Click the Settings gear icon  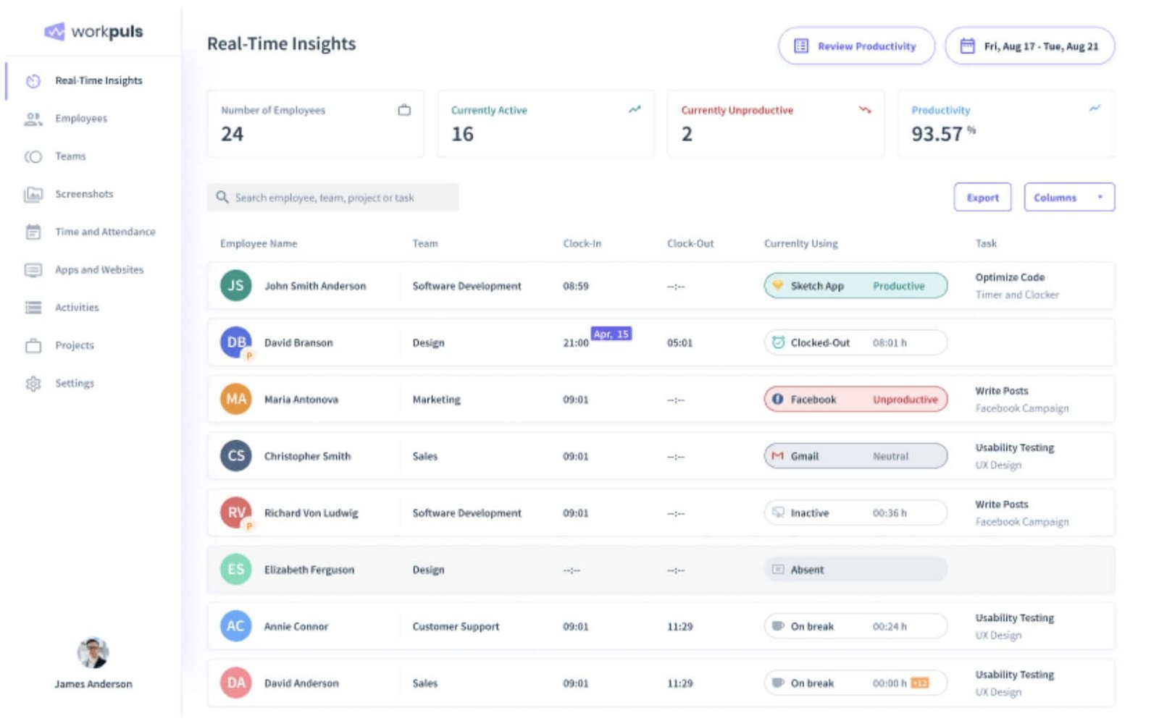coord(33,383)
